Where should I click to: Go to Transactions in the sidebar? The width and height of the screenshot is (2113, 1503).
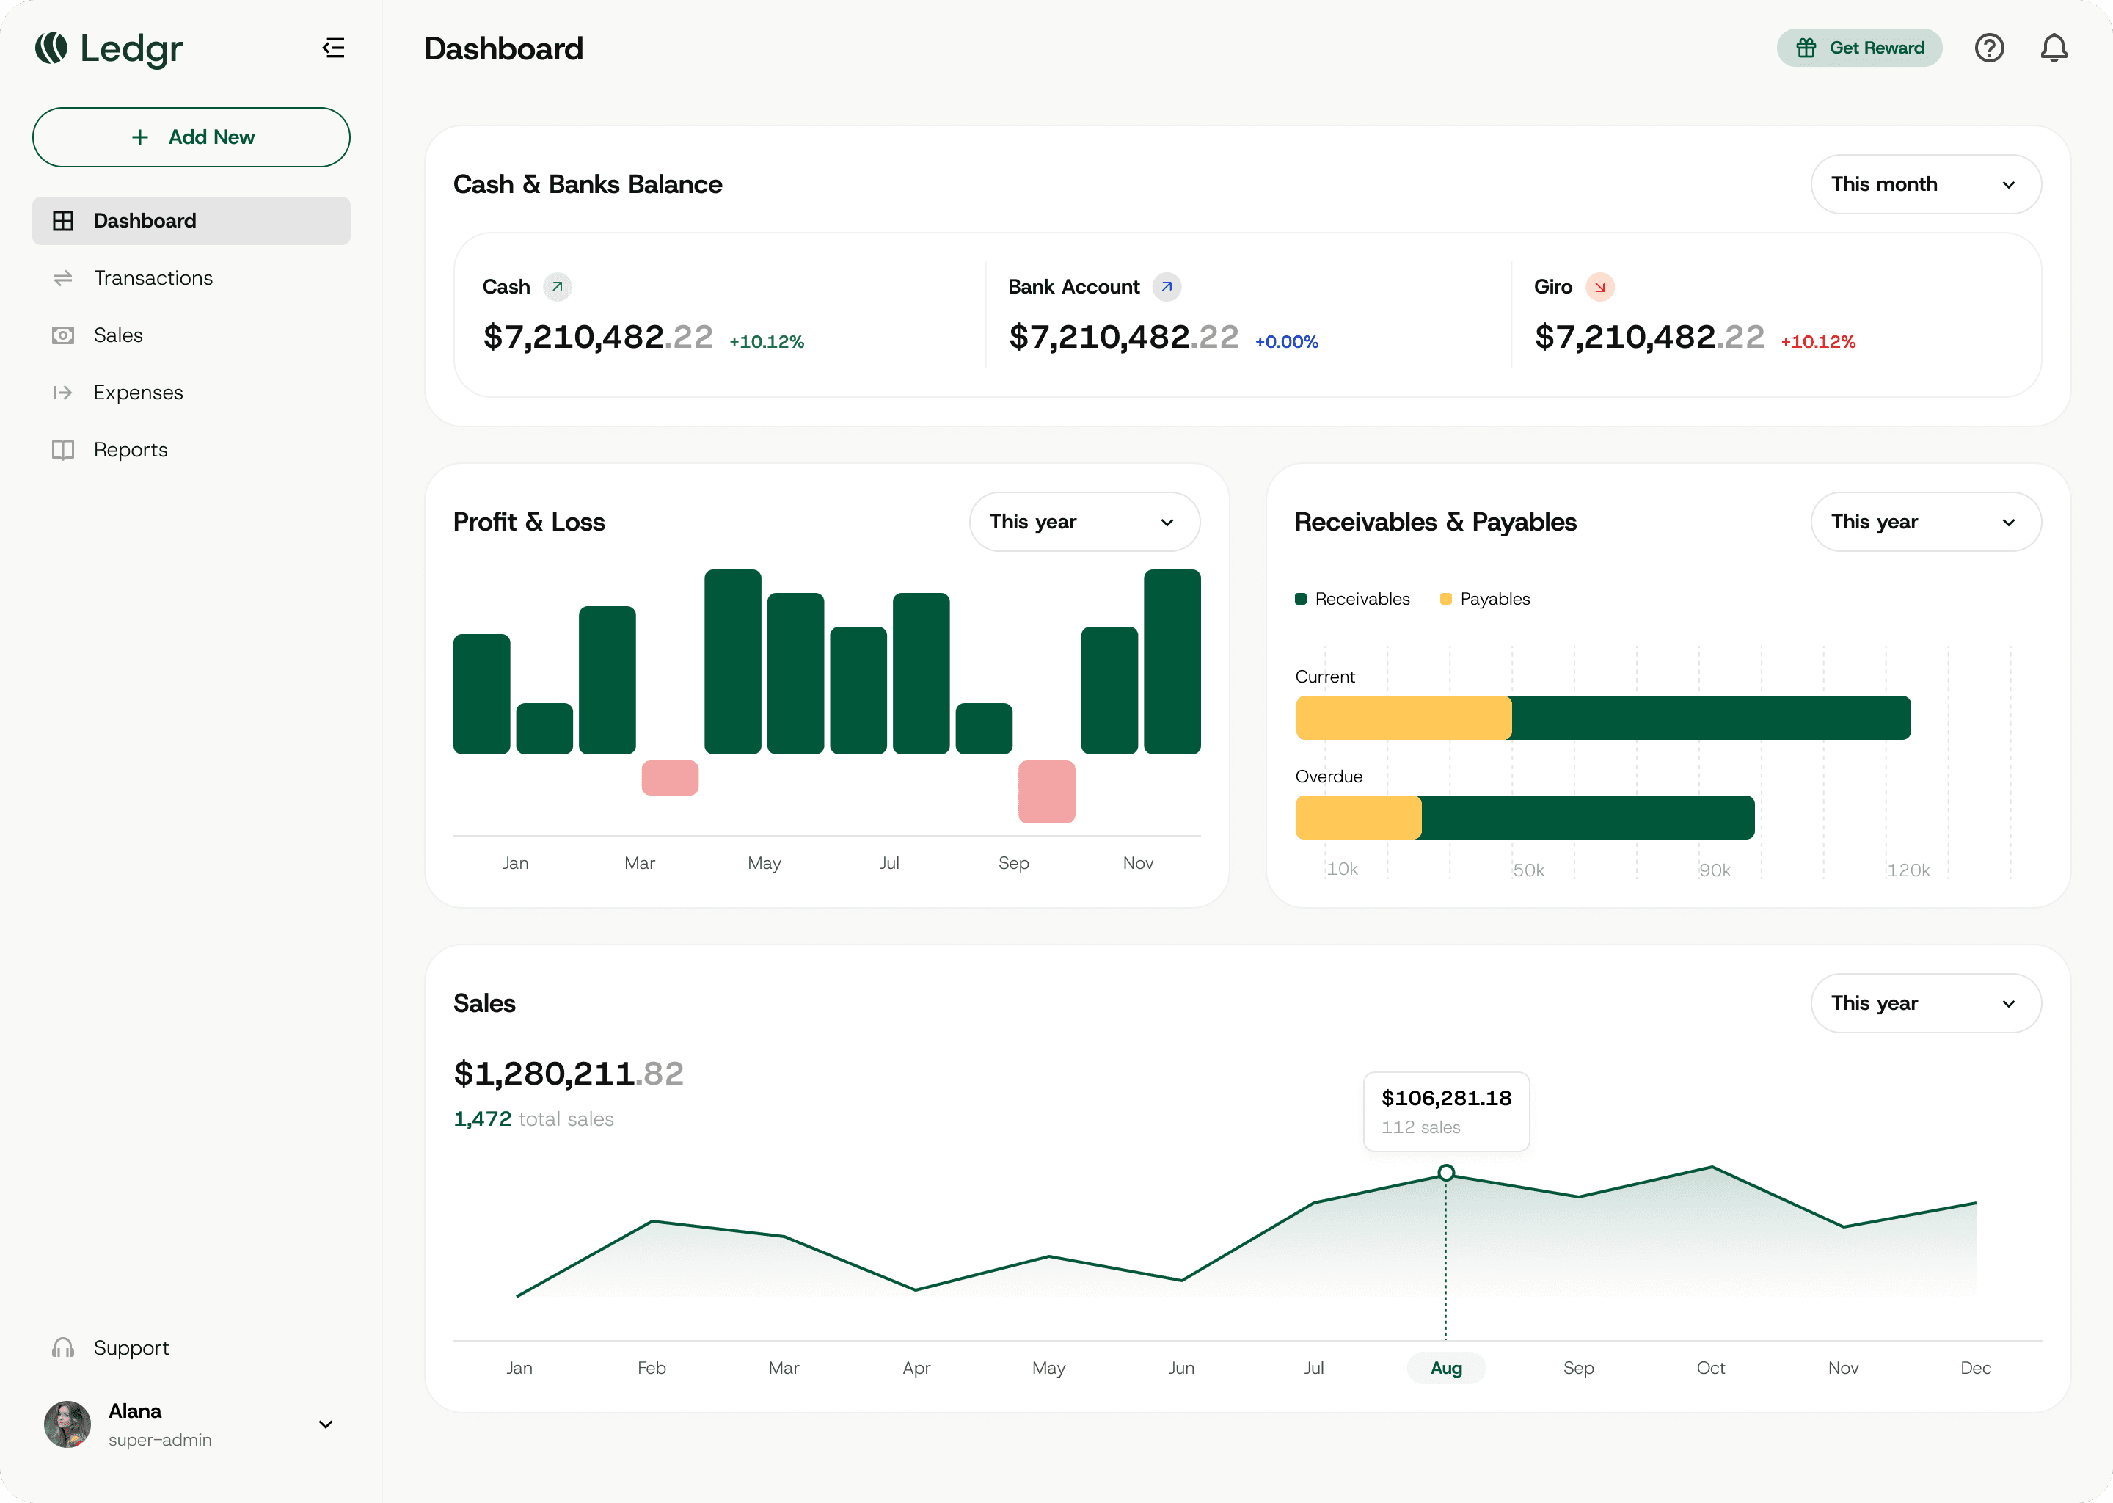[191, 277]
